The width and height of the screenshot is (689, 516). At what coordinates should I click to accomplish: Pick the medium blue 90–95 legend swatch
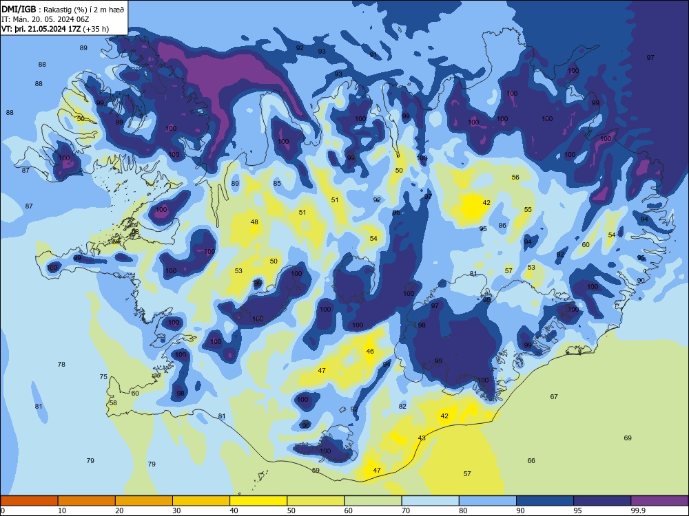545,501
